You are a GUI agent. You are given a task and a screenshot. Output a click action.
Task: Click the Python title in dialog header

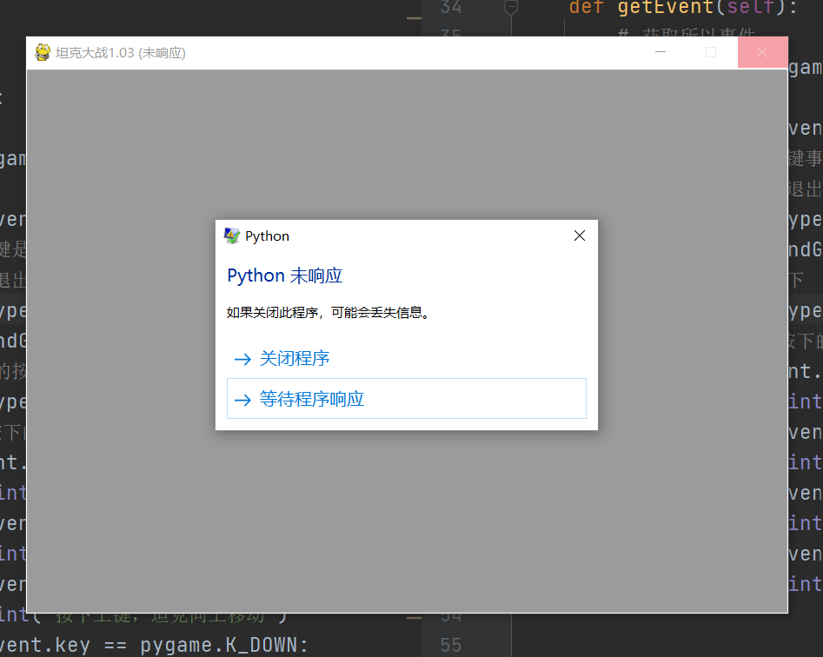pyautogui.click(x=267, y=236)
